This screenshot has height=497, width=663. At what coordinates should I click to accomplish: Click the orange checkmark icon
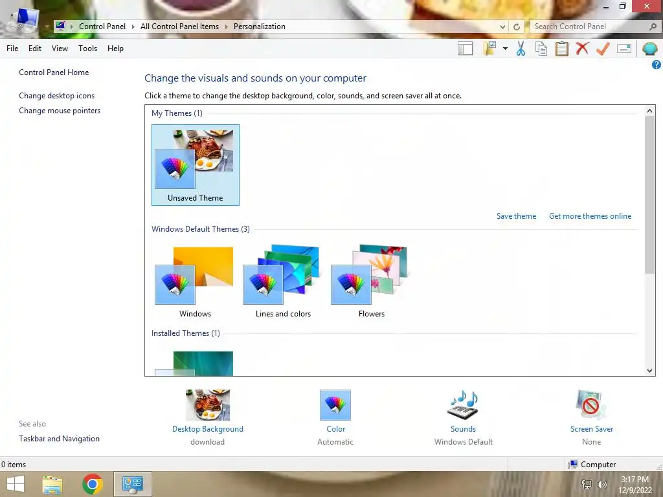click(x=603, y=49)
